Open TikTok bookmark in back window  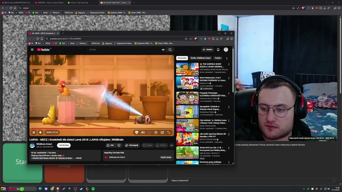tap(20, 13)
